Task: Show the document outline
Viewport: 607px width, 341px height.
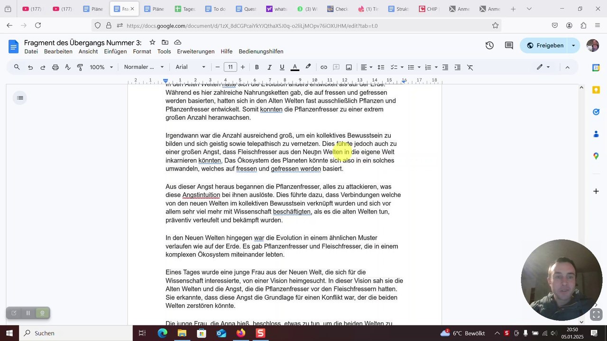Action: [20, 98]
